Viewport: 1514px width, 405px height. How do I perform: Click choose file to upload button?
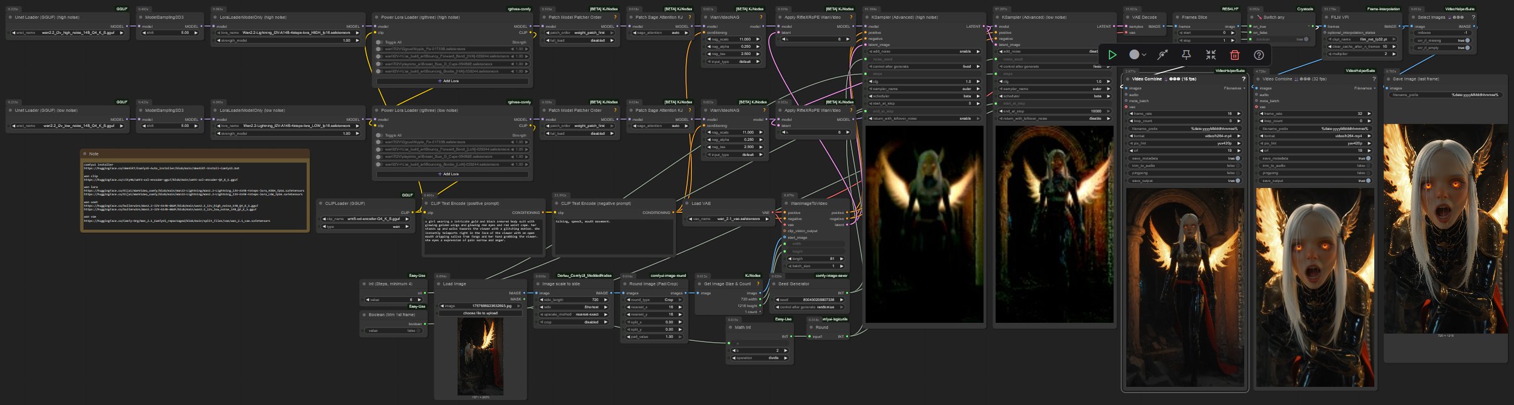480,313
